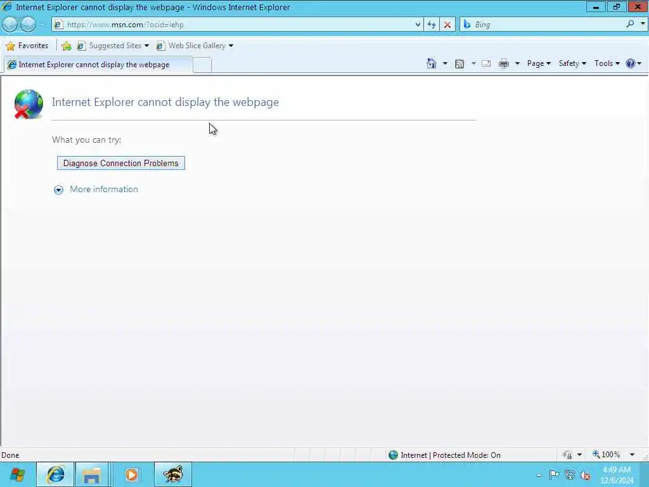Click the Stop loading red X icon

[447, 25]
